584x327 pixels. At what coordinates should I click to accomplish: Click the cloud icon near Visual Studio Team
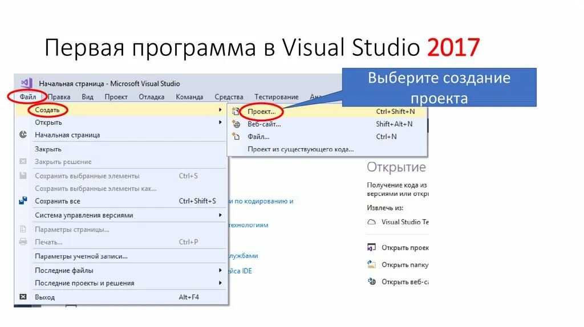(372, 222)
